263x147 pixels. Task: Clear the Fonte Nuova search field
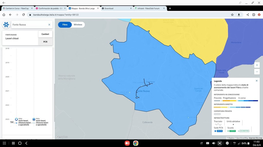point(49,25)
